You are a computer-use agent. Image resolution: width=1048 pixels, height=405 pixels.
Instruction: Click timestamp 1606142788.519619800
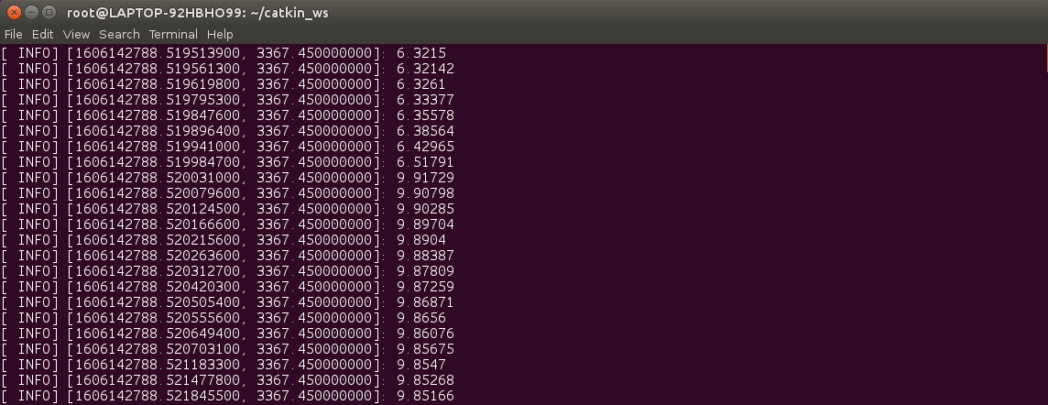(159, 84)
